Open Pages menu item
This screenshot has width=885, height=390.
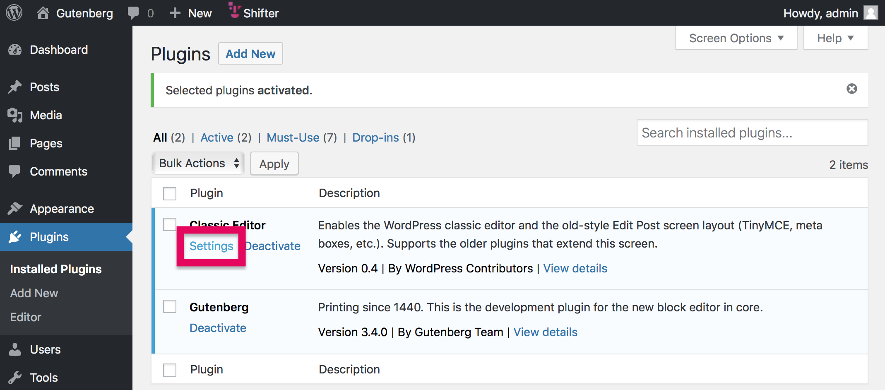66,143
